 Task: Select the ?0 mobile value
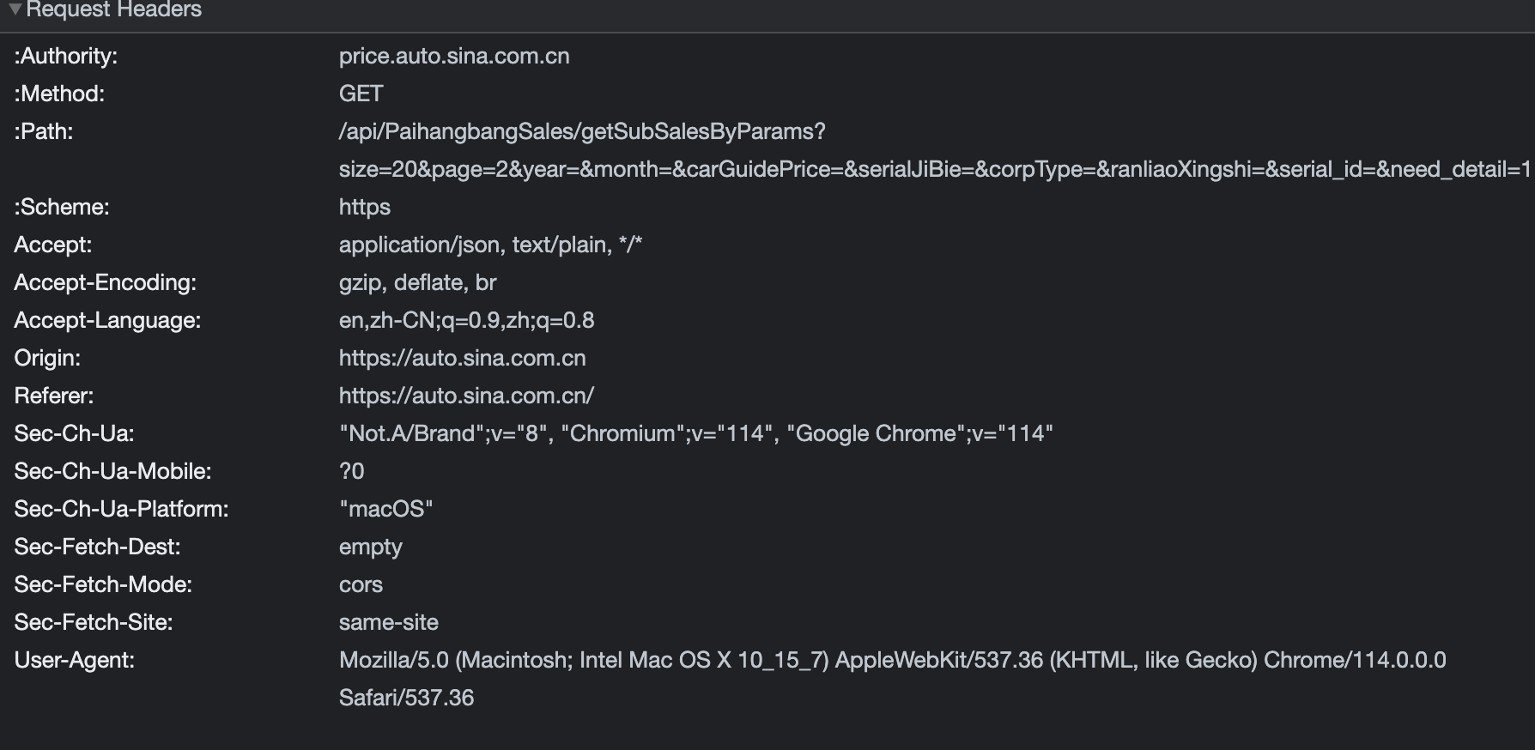click(x=352, y=471)
